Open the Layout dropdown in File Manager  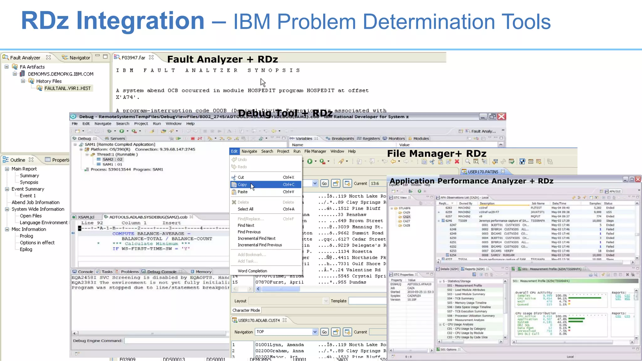pos(326,301)
